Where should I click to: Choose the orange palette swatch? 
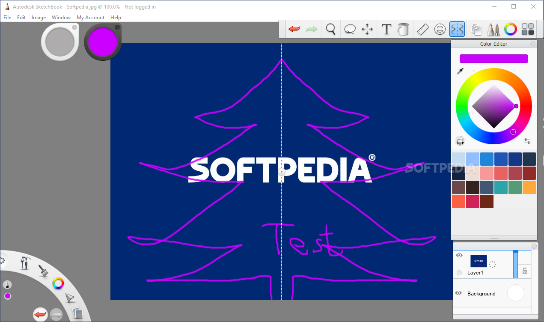[x=529, y=187]
